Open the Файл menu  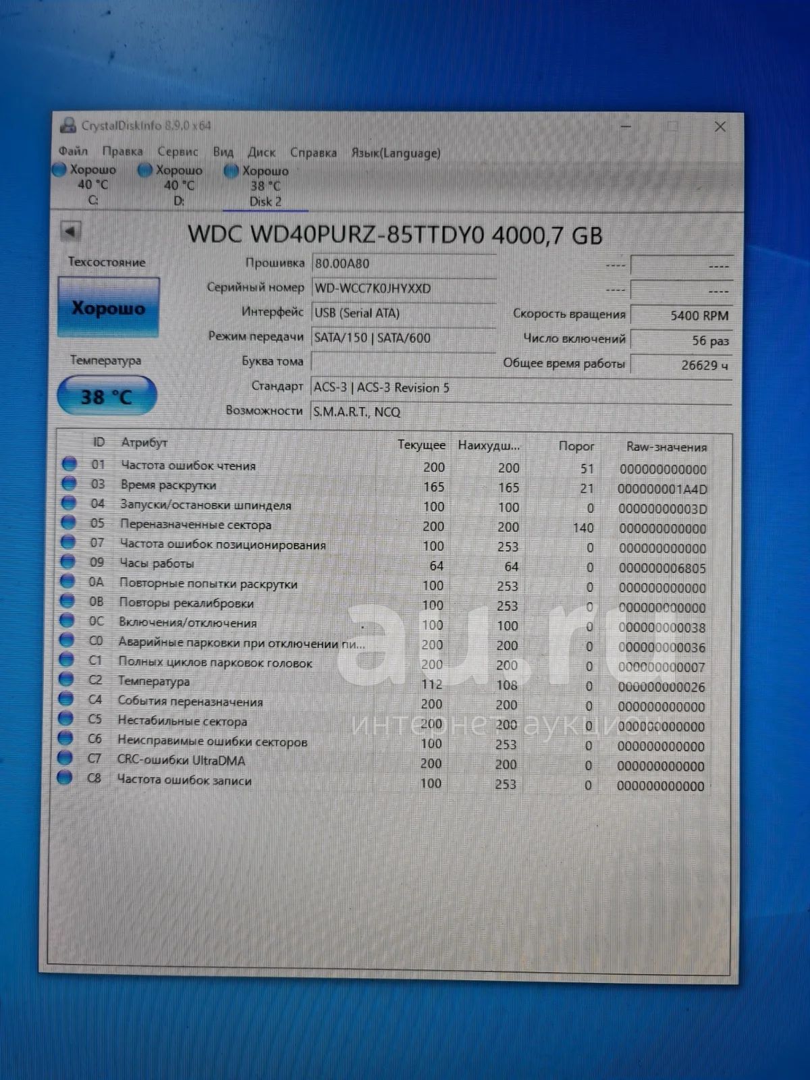pos(73,151)
